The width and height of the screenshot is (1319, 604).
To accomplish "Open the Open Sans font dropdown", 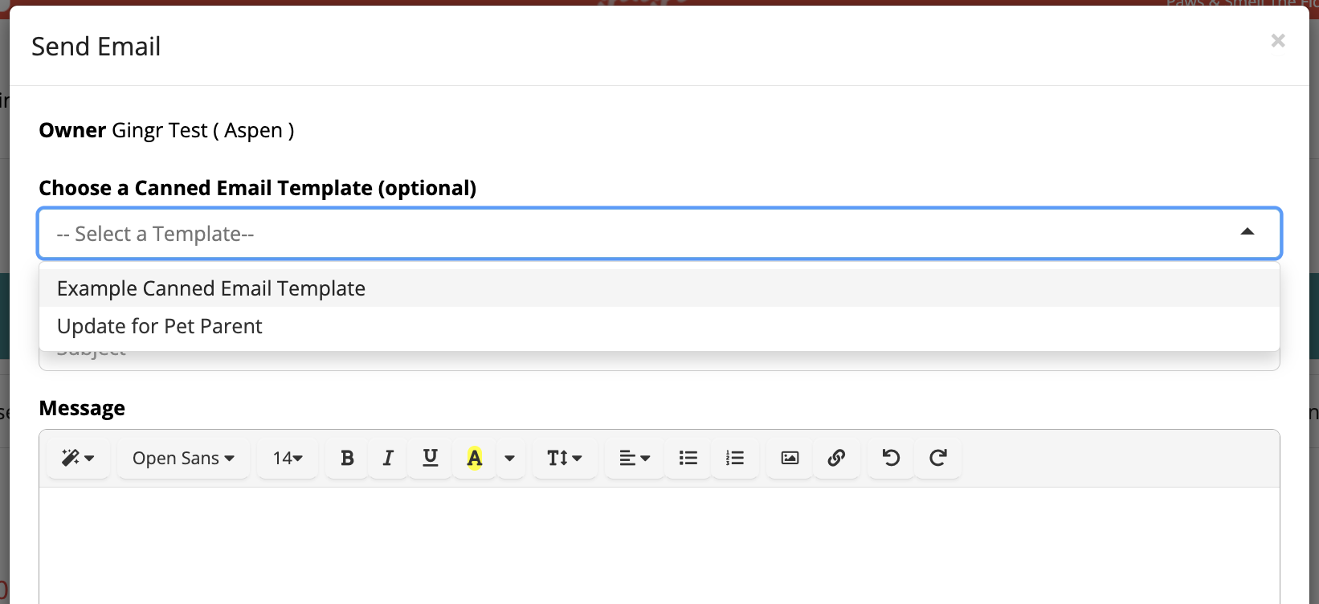I will point(183,458).
